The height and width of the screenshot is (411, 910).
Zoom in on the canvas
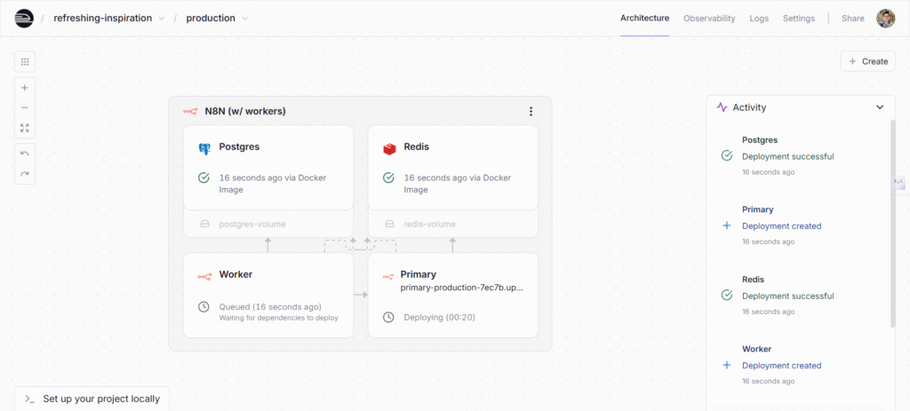click(24, 88)
